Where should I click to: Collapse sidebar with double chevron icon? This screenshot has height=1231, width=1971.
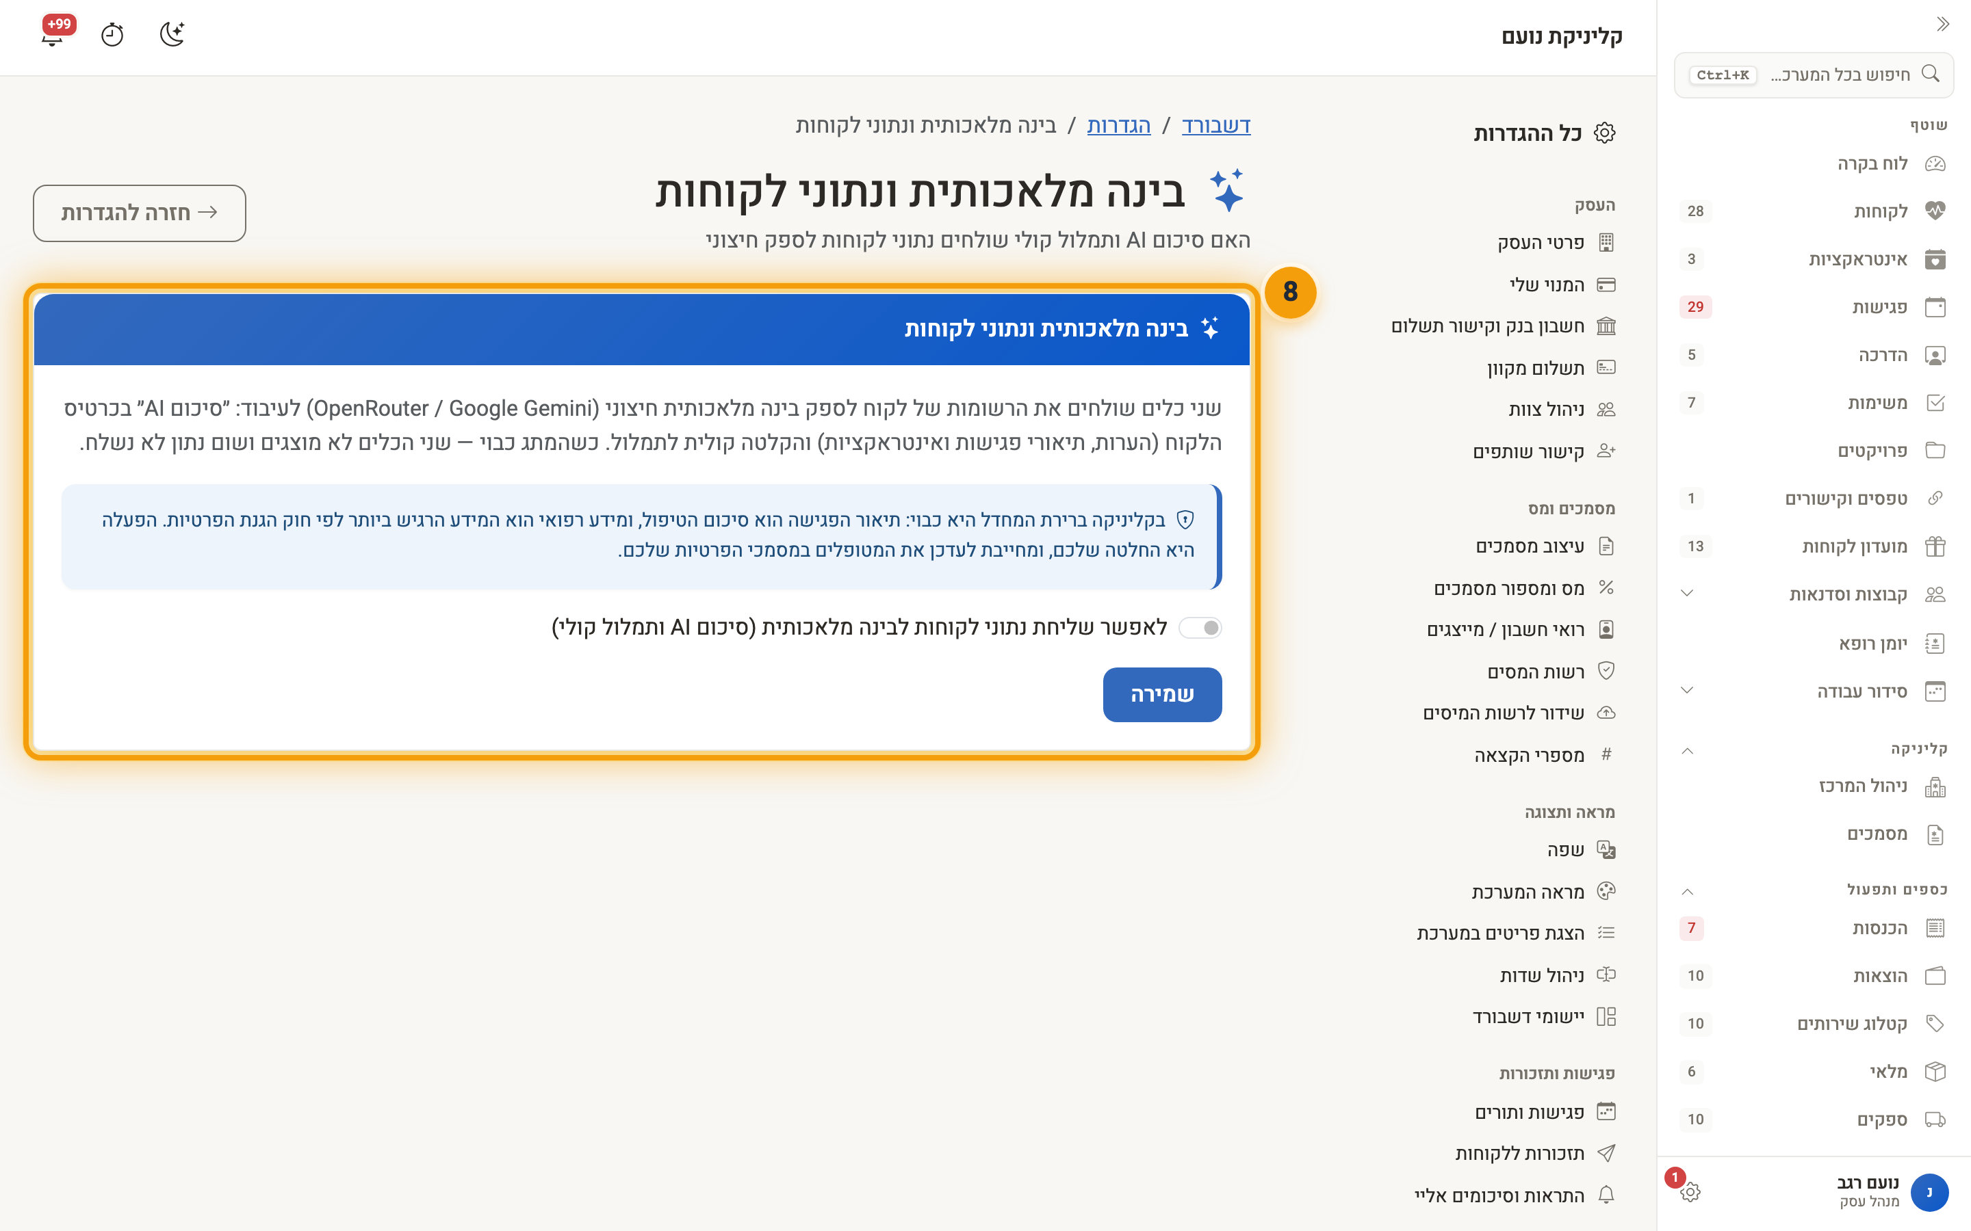point(1942,24)
